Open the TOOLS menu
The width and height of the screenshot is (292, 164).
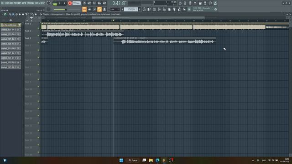(37, 3)
